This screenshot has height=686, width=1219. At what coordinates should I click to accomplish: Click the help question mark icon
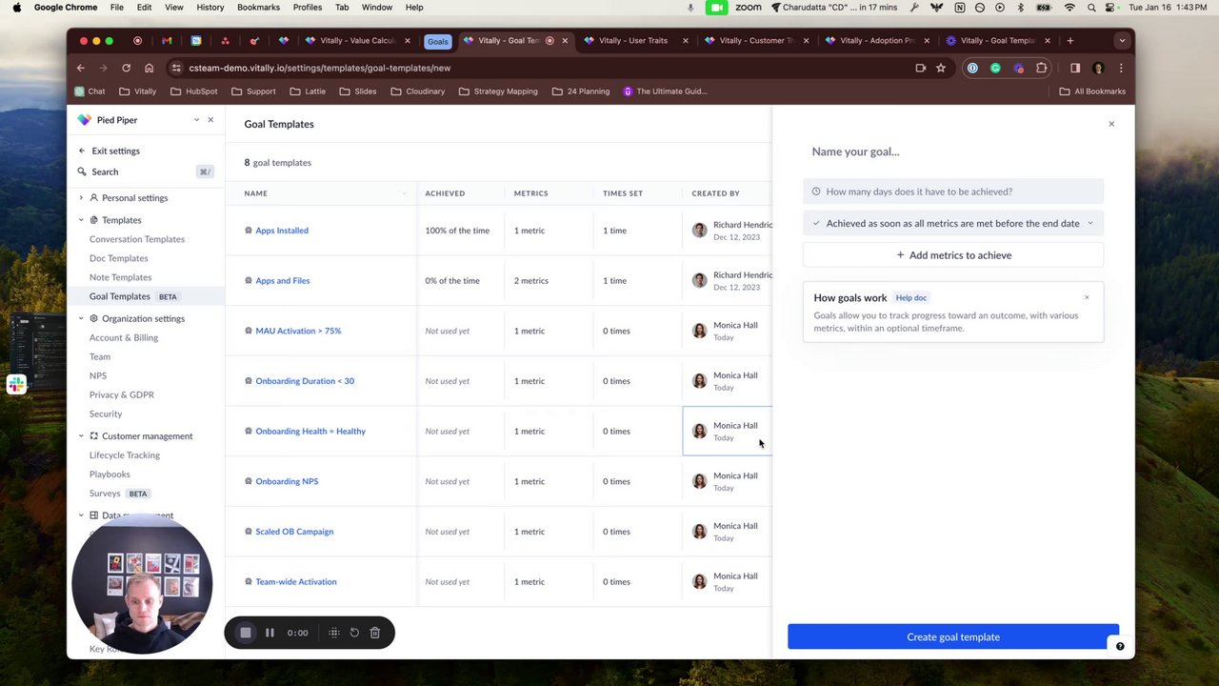point(1120,646)
